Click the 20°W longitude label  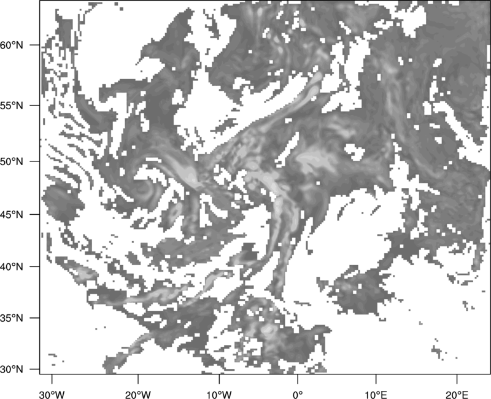point(137,395)
